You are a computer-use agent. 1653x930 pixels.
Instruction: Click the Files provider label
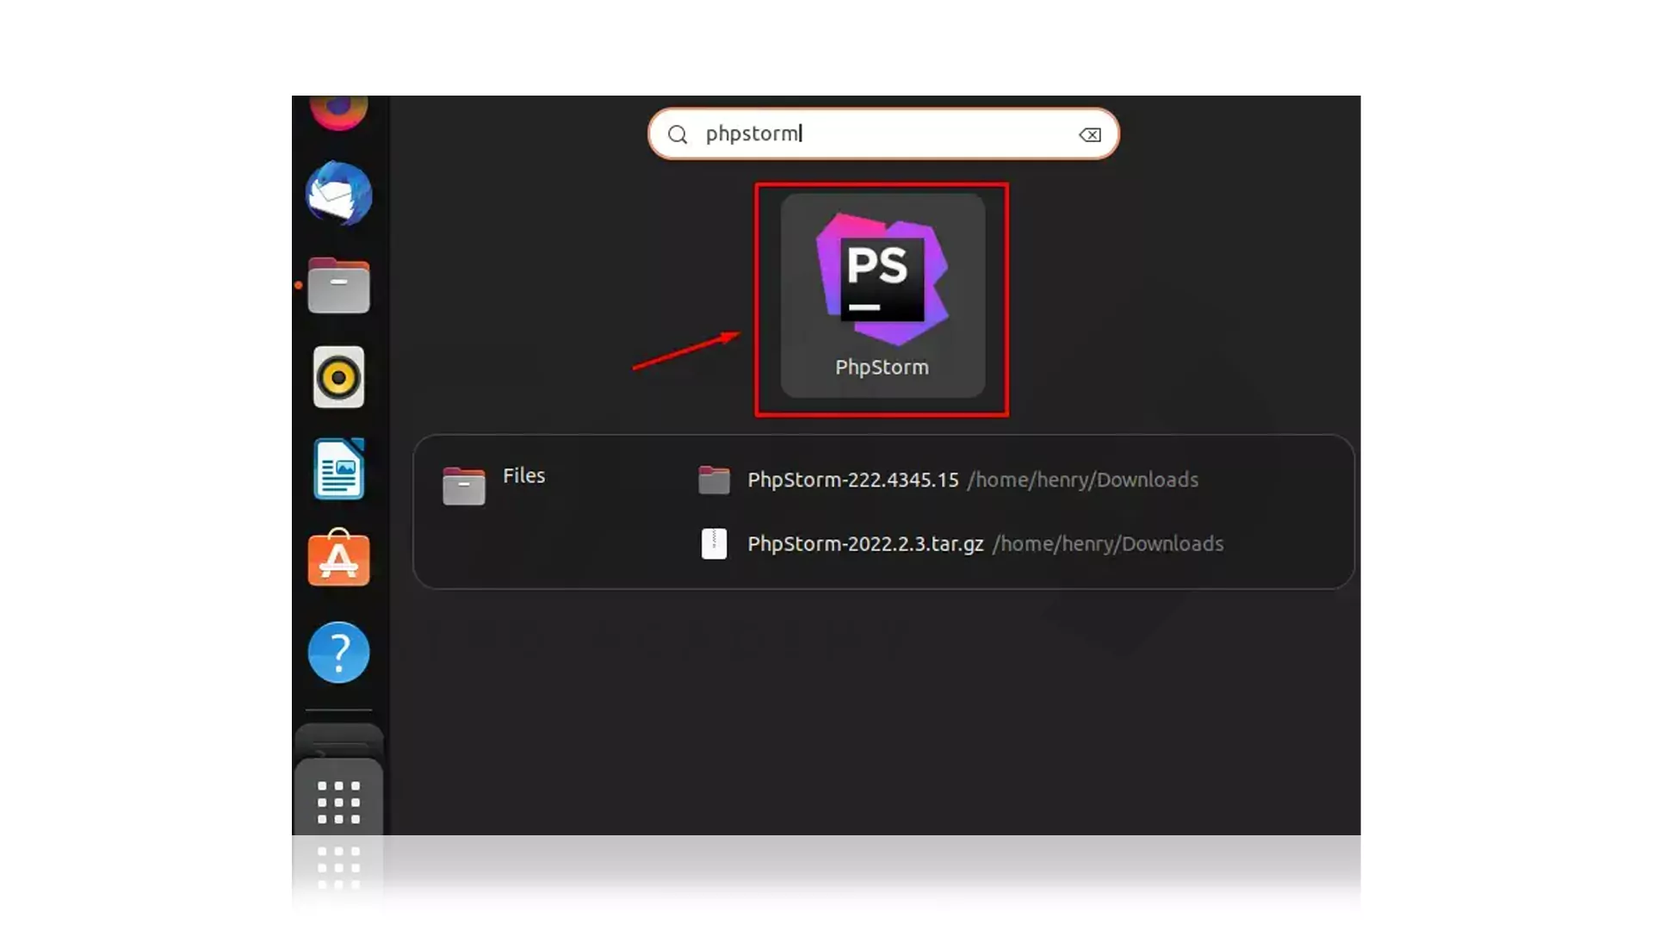tap(524, 475)
